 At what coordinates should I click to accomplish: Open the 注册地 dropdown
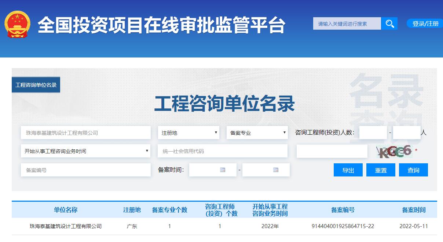click(188, 133)
